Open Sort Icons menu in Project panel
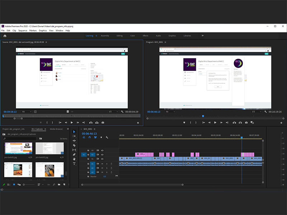The height and width of the screenshot is (215, 287). 40,185
